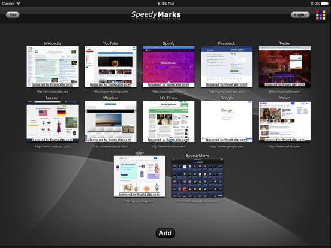Open the Weather bookmark thumbnail
331x248 pixels.
click(110, 122)
